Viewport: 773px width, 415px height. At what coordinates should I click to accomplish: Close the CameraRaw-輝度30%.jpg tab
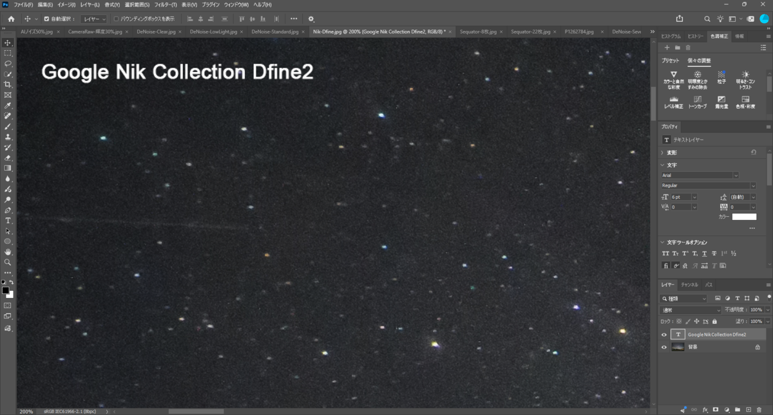pos(127,31)
